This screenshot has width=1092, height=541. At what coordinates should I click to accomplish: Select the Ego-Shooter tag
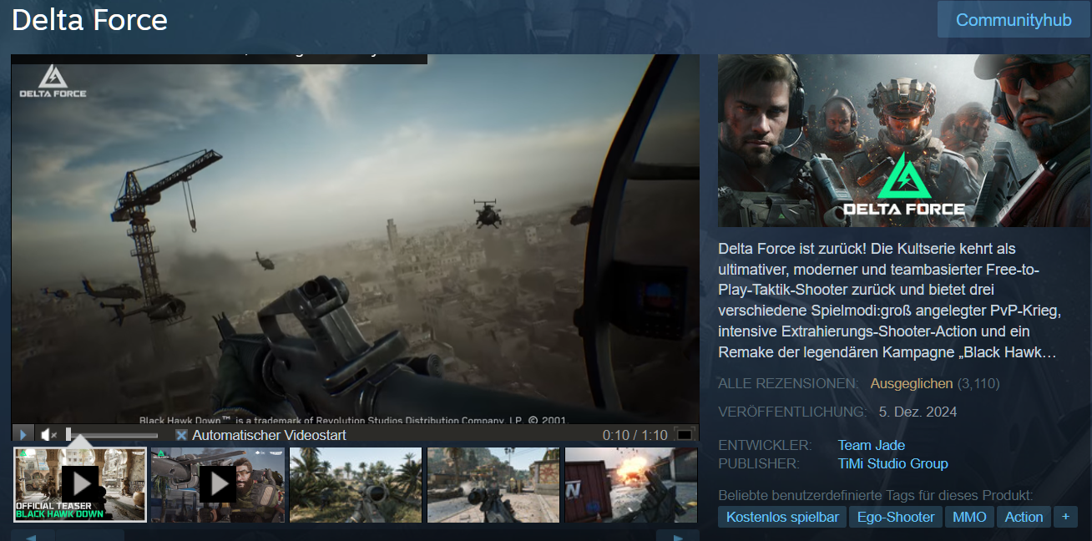896,517
